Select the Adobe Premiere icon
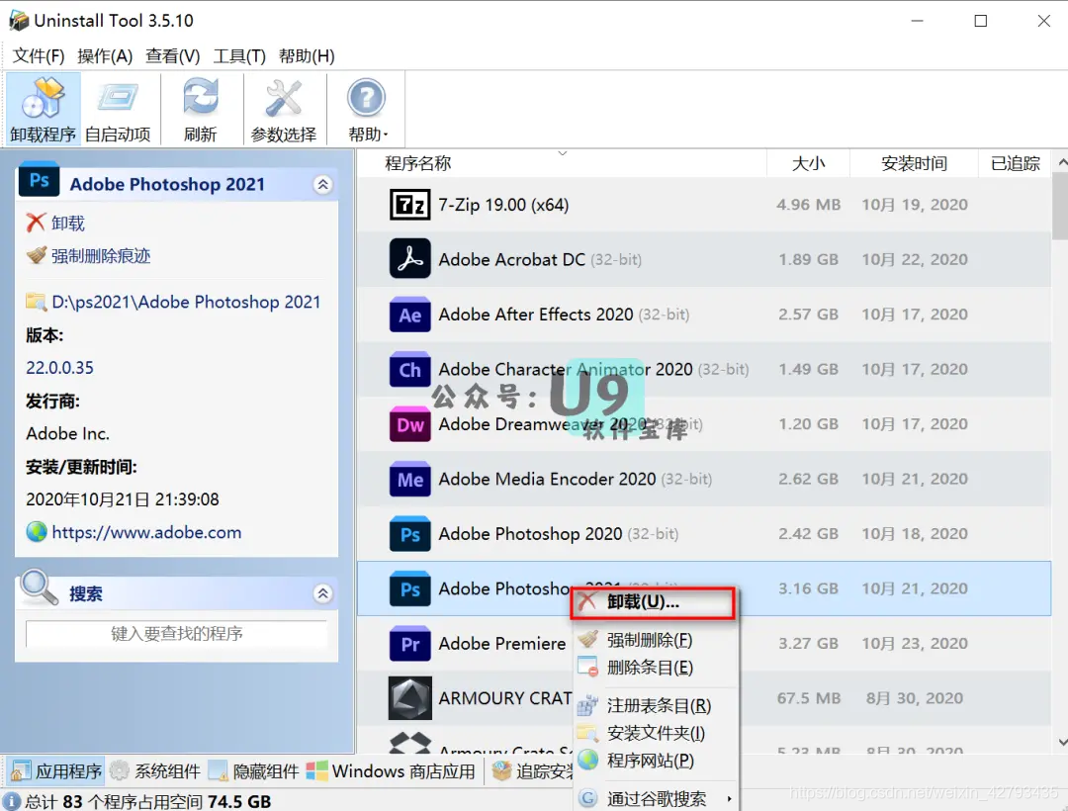The height and width of the screenshot is (811, 1068). 409,644
